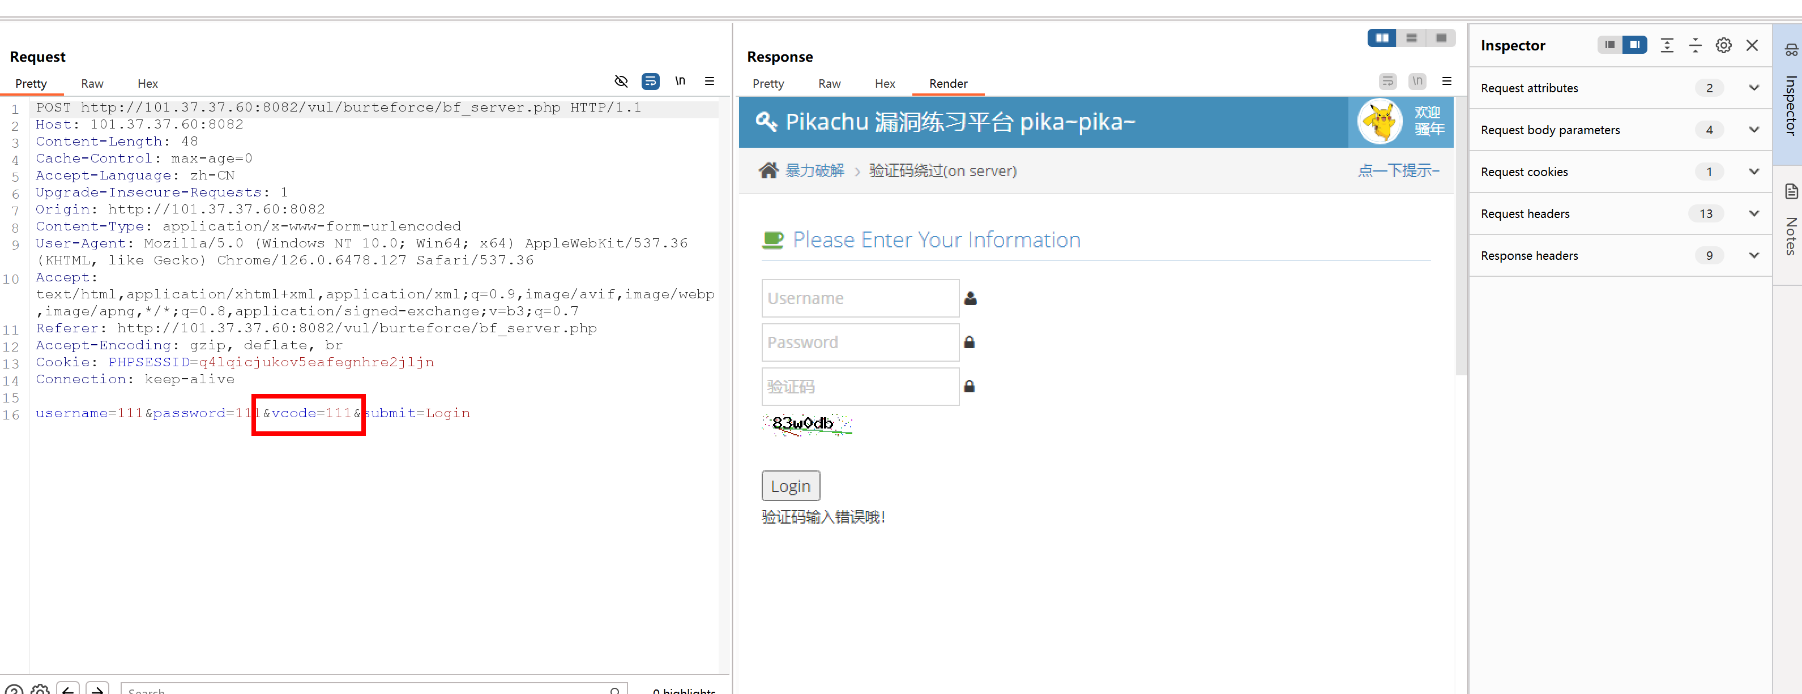The width and height of the screenshot is (1802, 694).
Task: Select tabbed single-pane layout icon
Action: 1440,38
